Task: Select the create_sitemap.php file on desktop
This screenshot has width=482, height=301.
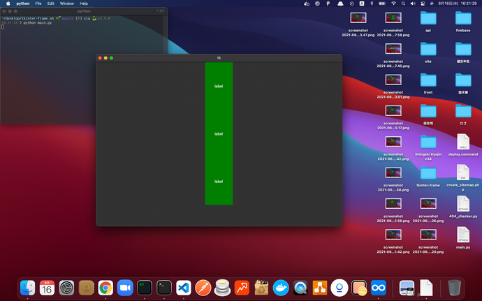Action: click(463, 172)
